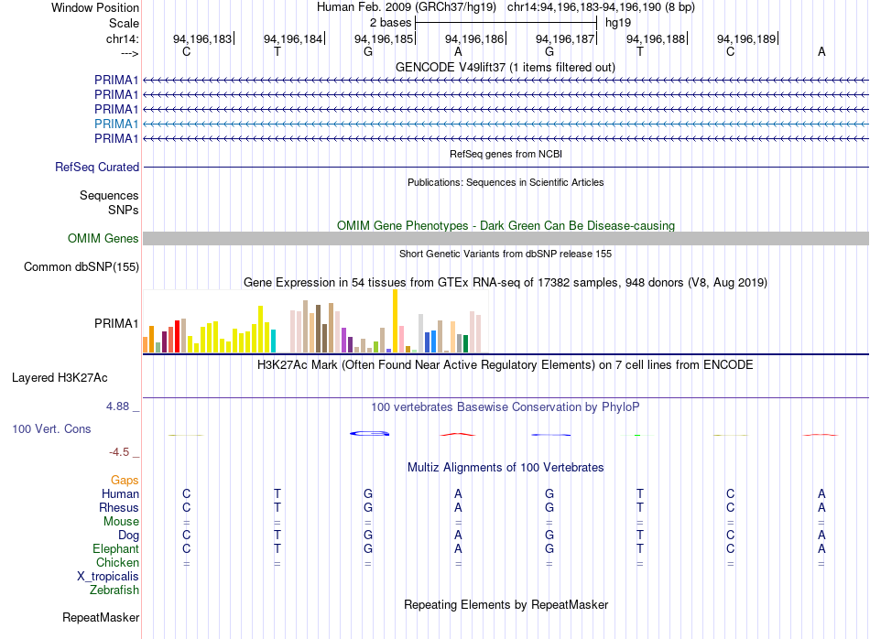Select position label 94,196,189
870x639 pixels.
point(746,38)
